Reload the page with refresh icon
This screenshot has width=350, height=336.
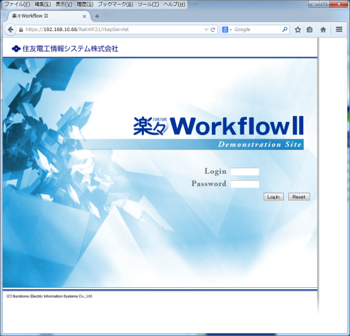click(213, 29)
